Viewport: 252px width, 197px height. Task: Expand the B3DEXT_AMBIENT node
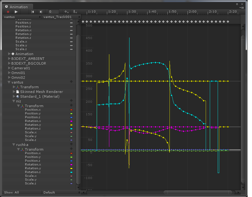coord(9,59)
